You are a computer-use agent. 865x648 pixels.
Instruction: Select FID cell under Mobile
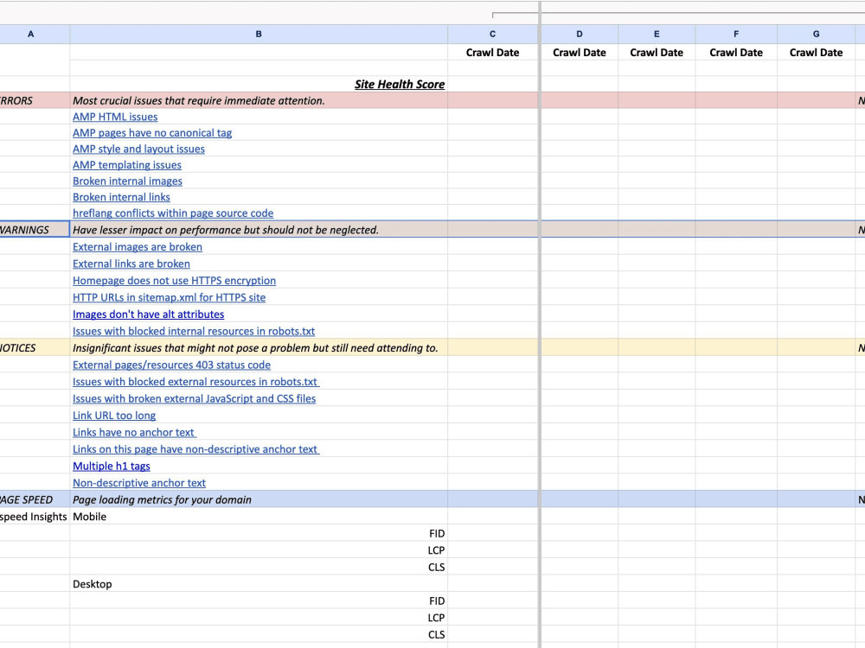pyautogui.click(x=259, y=533)
